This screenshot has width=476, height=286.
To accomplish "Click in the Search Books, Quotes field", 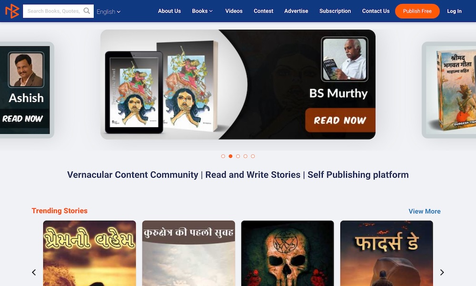I will coord(54,11).
